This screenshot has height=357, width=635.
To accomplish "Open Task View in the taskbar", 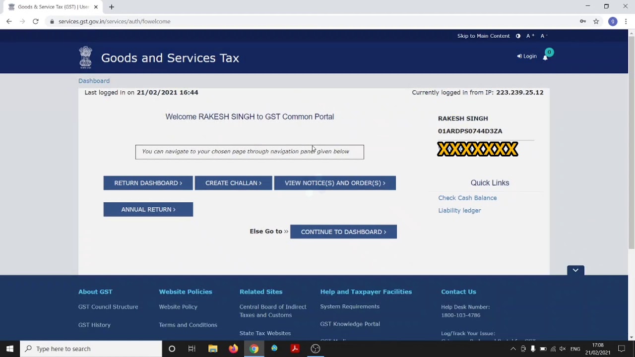I will tap(192, 349).
